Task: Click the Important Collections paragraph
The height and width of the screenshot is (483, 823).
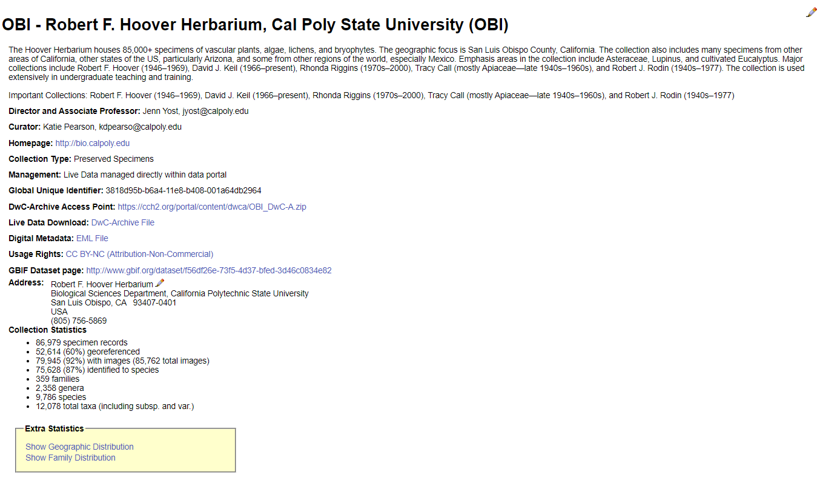Action: (x=371, y=96)
